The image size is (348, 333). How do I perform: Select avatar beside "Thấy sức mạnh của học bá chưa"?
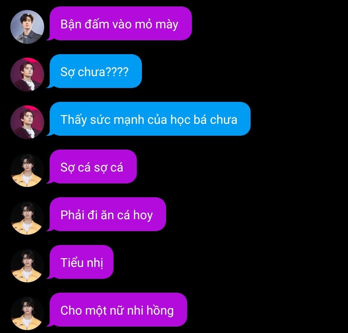click(27, 122)
